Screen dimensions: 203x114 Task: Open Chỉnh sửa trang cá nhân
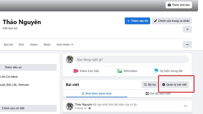pyautogui.click(x=172, y=21)
